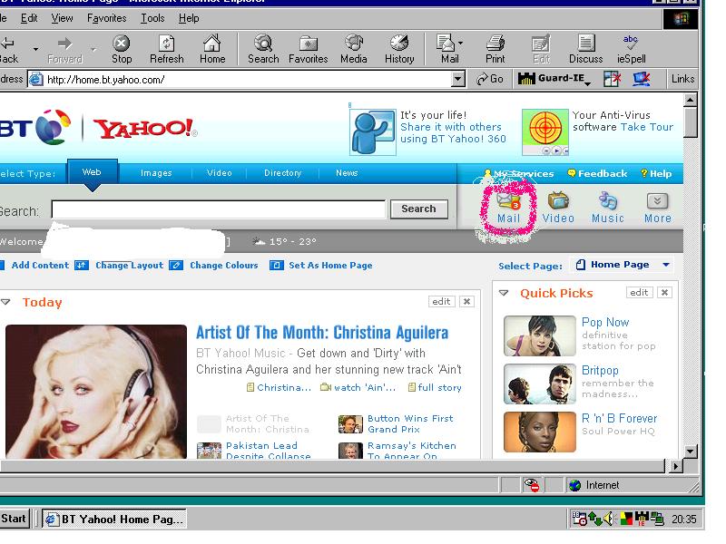Click the network connection tray icon

657,519
